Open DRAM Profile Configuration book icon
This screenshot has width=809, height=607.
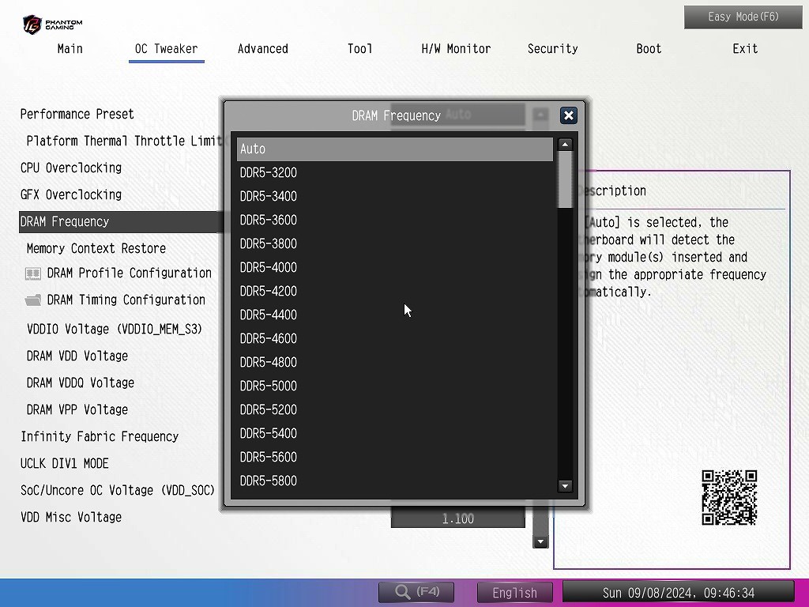pos(33,273)
